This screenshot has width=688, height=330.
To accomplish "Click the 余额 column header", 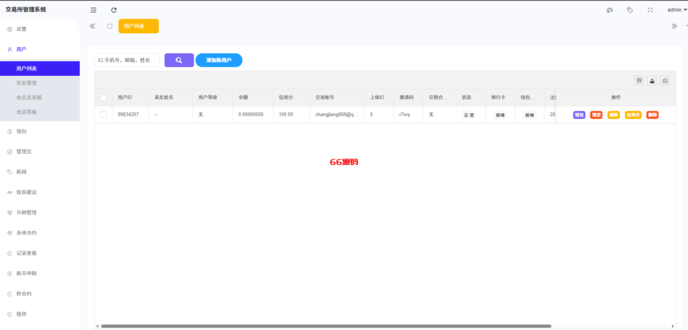I will click(x=253, y=97).
